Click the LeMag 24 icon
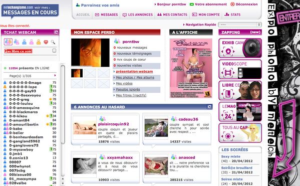This screenshot has height=186, width=300. [x=228, y=115]
